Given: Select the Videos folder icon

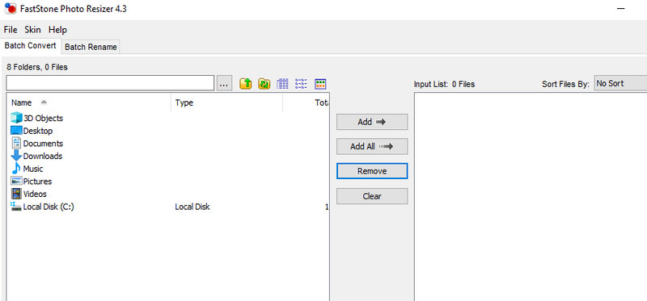Looking at the screenshot, I should coord(16,194).
